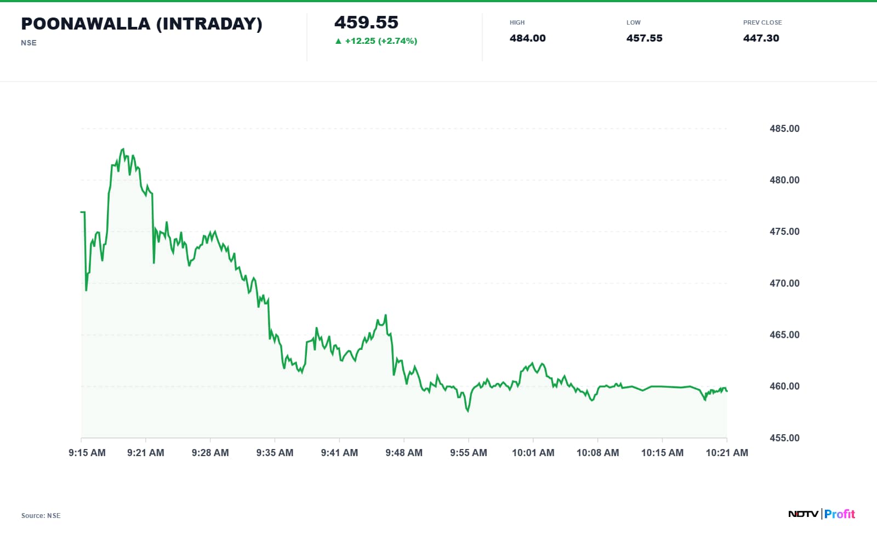Viewport: 877px width, 541px height.
Task: Click the Source: NSE footer text
Action: [x=41, y=516]
